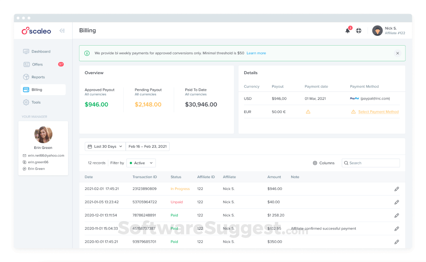This screenshot has width=426, height=262.
Task: Open the notifications bell
Action: click(x=348, y=31)
